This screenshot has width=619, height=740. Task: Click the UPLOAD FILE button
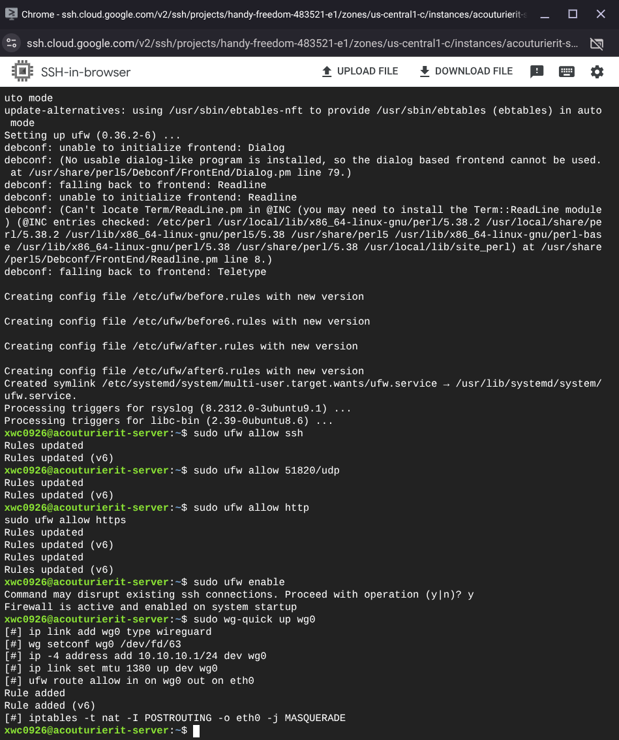pyautogui.click(x=360, y=71)
